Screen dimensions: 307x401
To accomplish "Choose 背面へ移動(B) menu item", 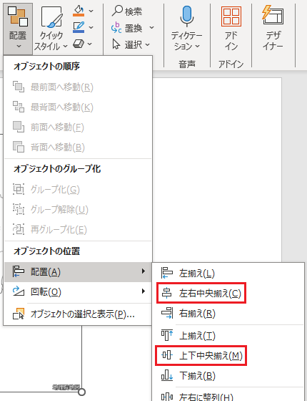I will click(x=78, y=148).
